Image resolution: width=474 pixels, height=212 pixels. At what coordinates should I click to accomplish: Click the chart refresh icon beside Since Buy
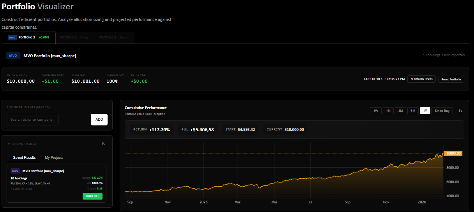[460, 111]
